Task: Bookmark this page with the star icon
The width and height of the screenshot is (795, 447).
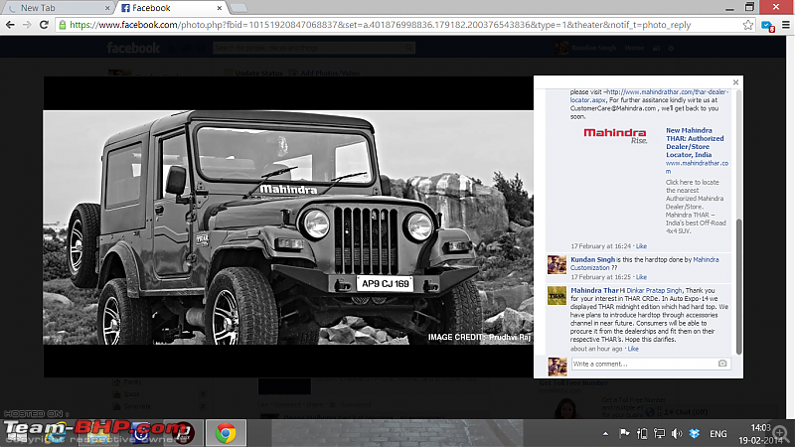Action: [x=748, y=24]
